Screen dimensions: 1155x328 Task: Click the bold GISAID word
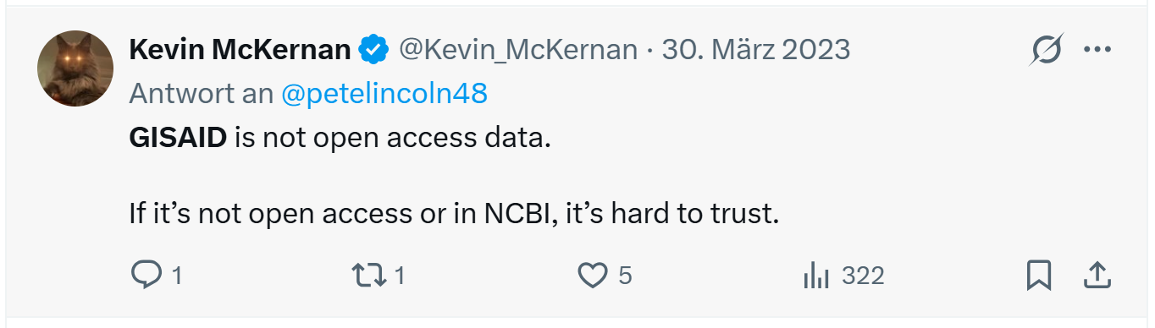(178, 138)
